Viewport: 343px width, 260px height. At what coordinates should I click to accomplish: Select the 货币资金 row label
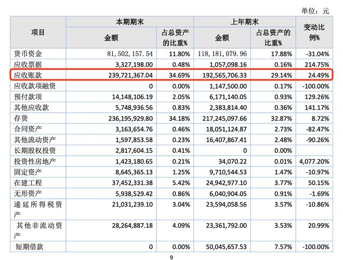[28, 53]
